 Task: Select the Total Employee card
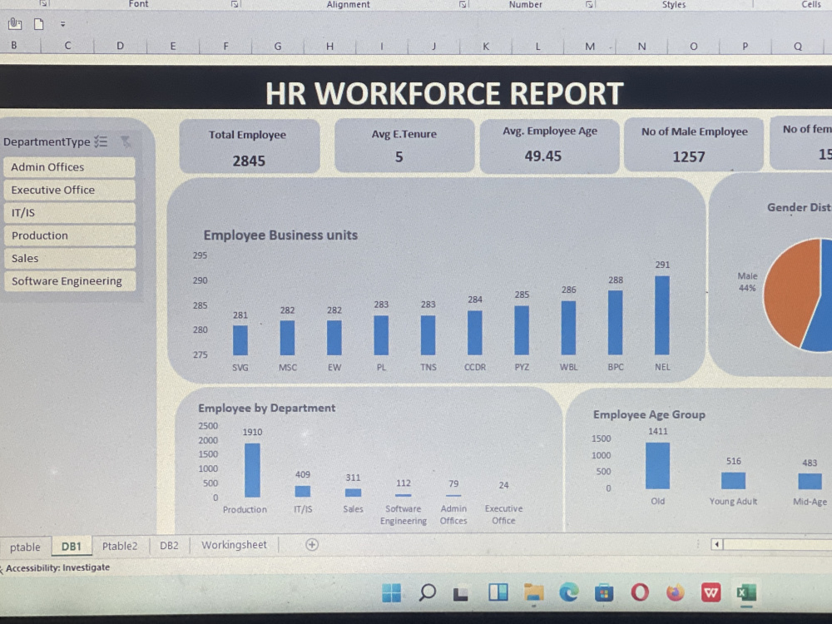[x=250, y=146]
